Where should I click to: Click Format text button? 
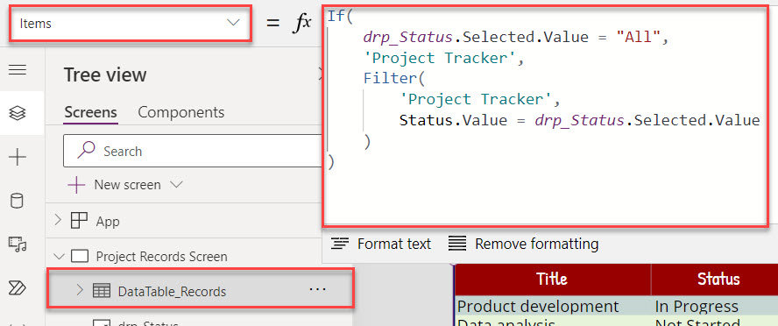381,244
